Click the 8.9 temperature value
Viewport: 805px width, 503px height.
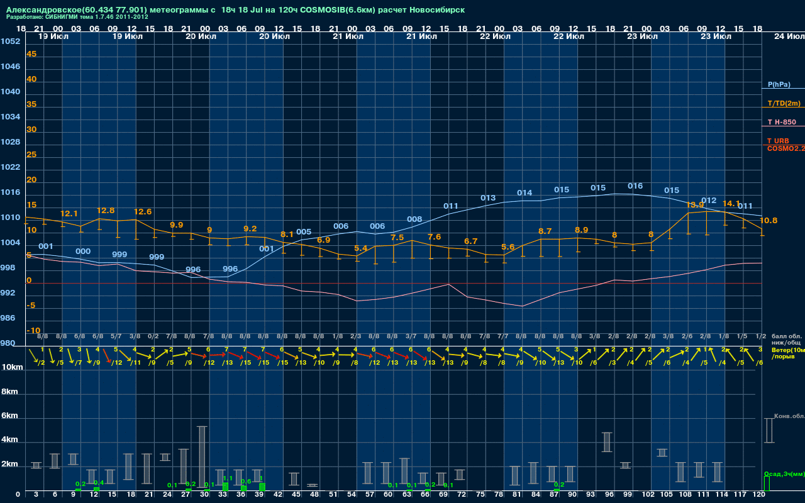(582, 230)
